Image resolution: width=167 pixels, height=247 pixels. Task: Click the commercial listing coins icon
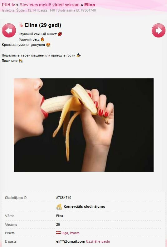(x=59, y=207)
